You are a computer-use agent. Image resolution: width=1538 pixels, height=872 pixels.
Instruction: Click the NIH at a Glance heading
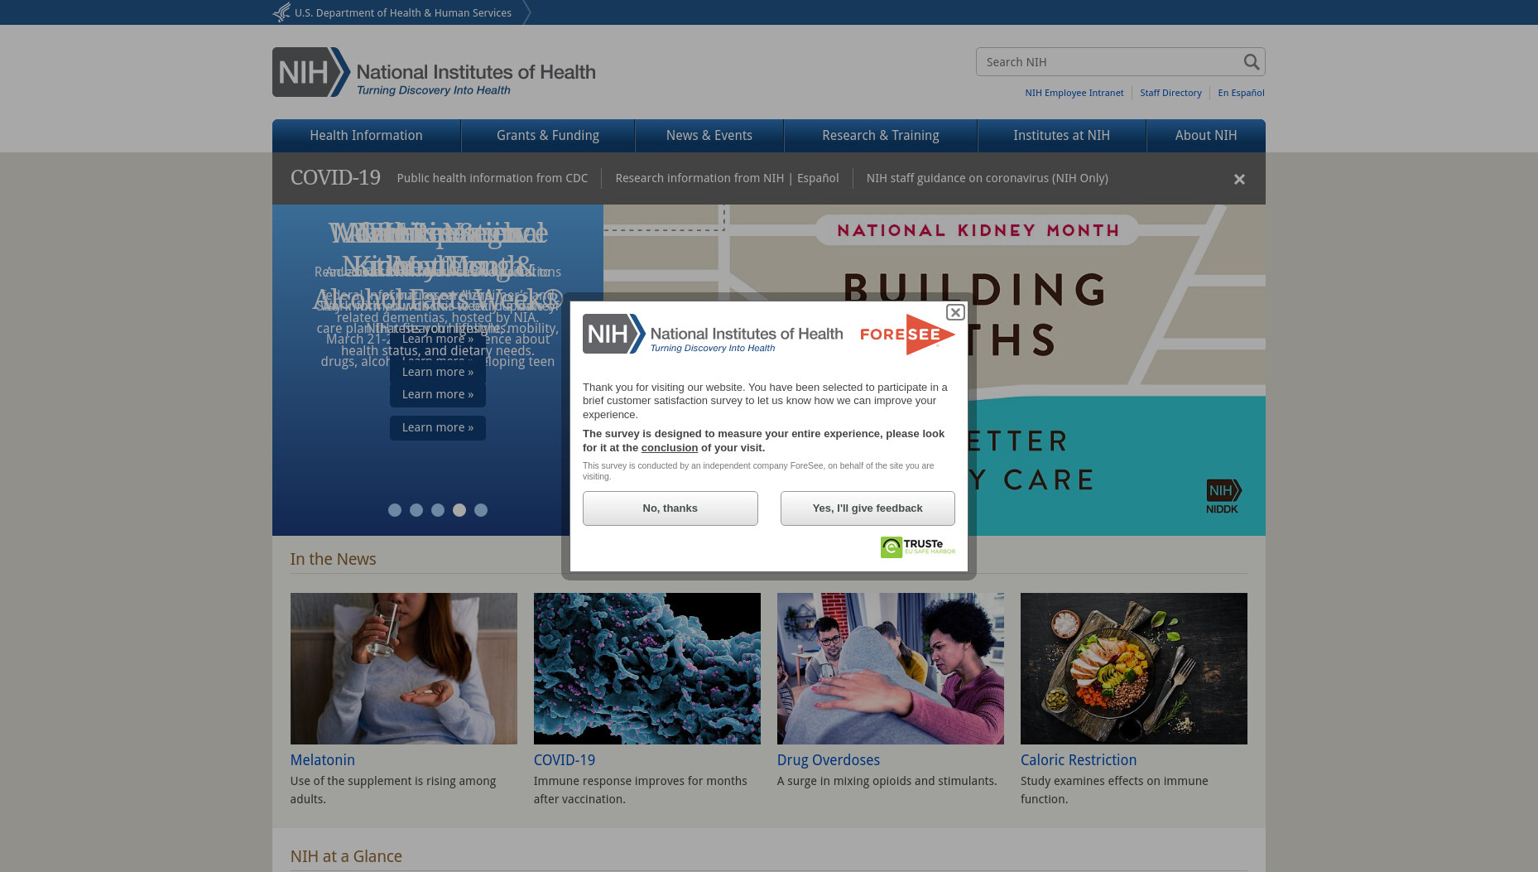coord(346,856)
